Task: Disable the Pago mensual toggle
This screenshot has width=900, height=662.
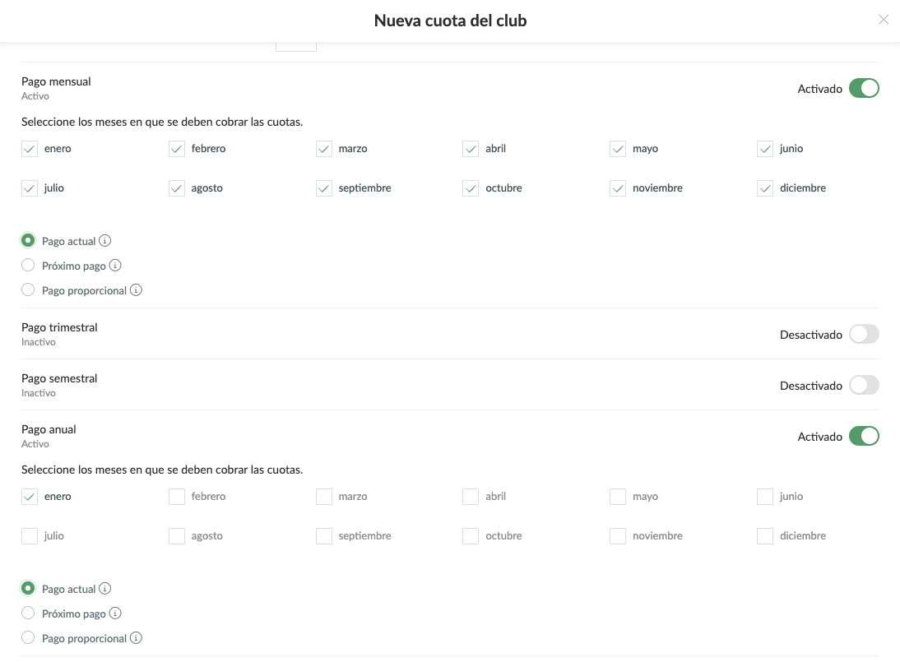Action: 864,89
